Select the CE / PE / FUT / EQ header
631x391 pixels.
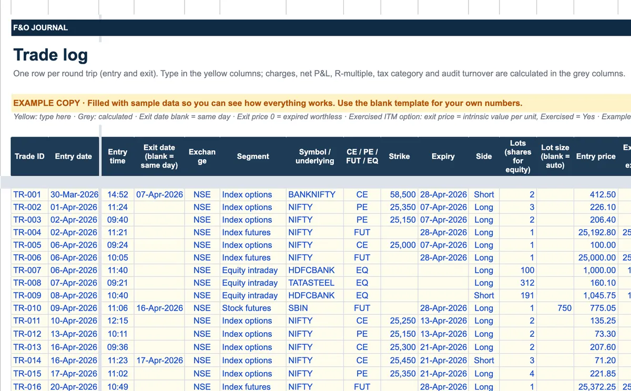click(362, 156)
